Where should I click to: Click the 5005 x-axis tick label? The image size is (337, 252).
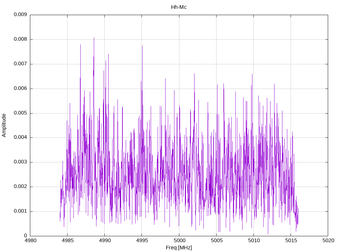coord(217,241)
